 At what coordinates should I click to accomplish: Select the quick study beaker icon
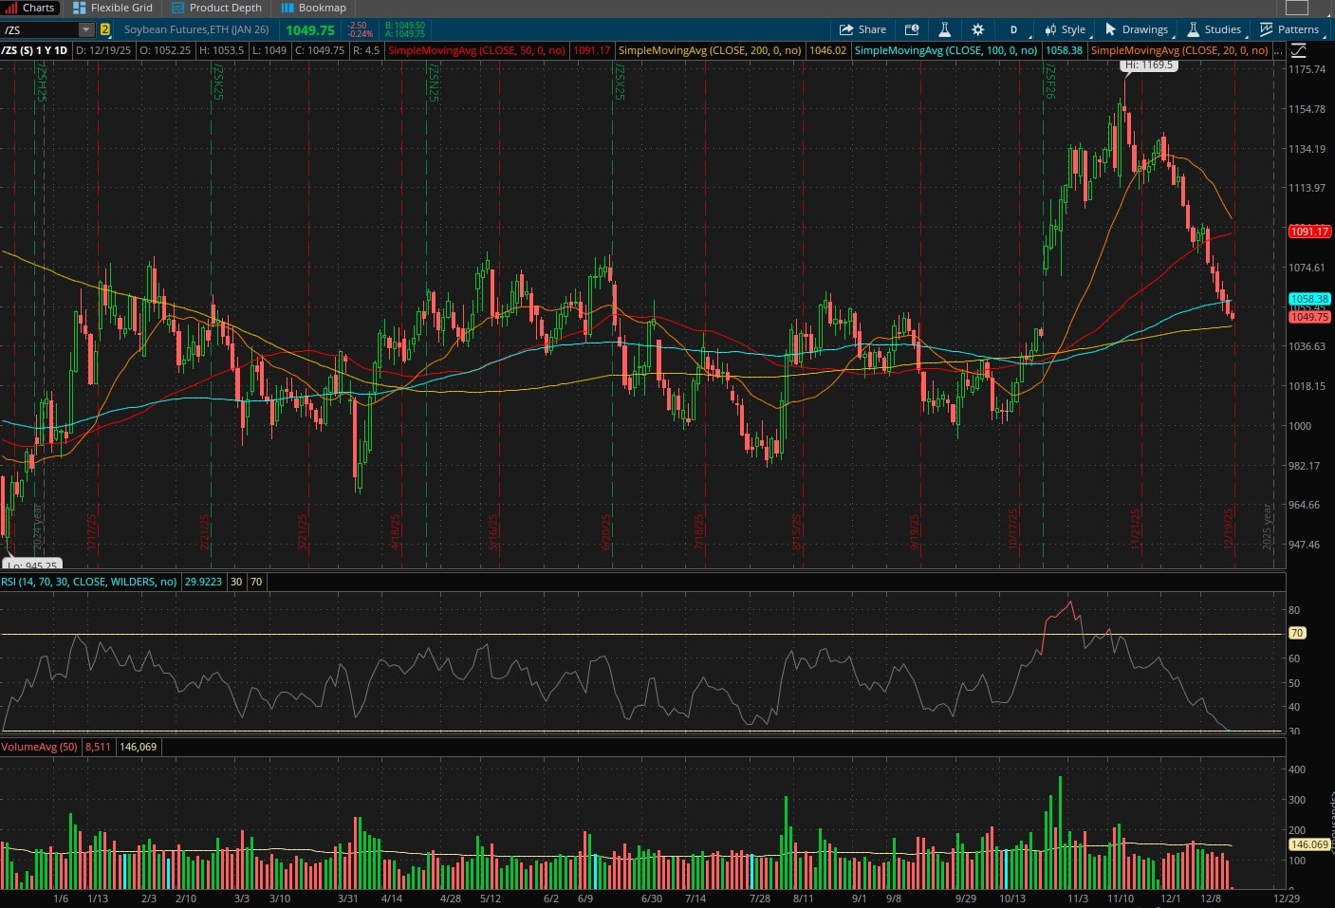[x=945, y=29]
